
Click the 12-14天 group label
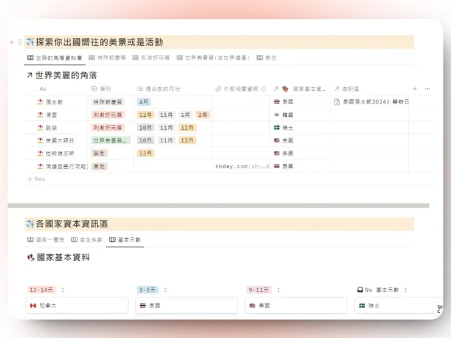(x=41, y=290)
